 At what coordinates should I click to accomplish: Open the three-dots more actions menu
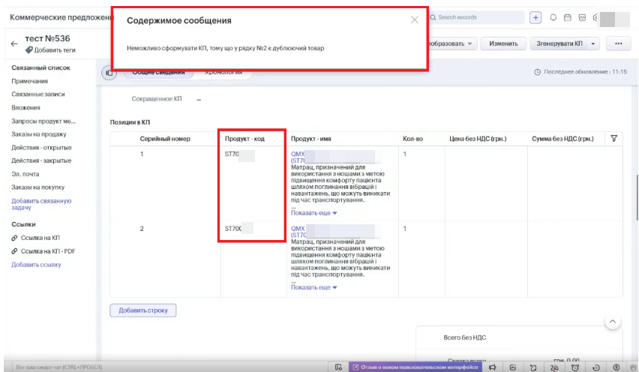[618, 43]
